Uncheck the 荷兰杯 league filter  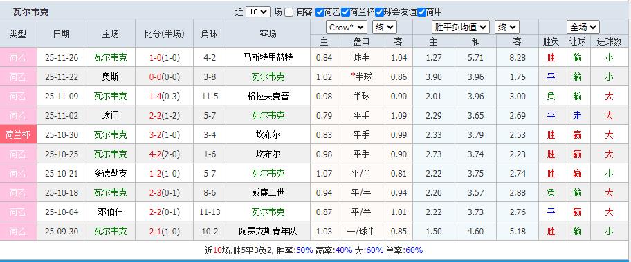(x=345, y=12)
